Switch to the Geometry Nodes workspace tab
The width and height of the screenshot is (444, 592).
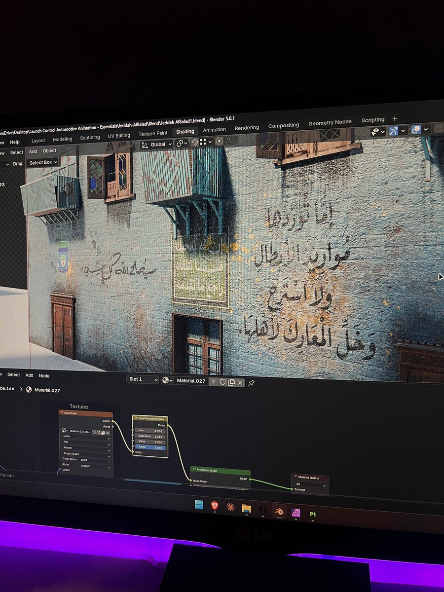(x=330, y=122)
